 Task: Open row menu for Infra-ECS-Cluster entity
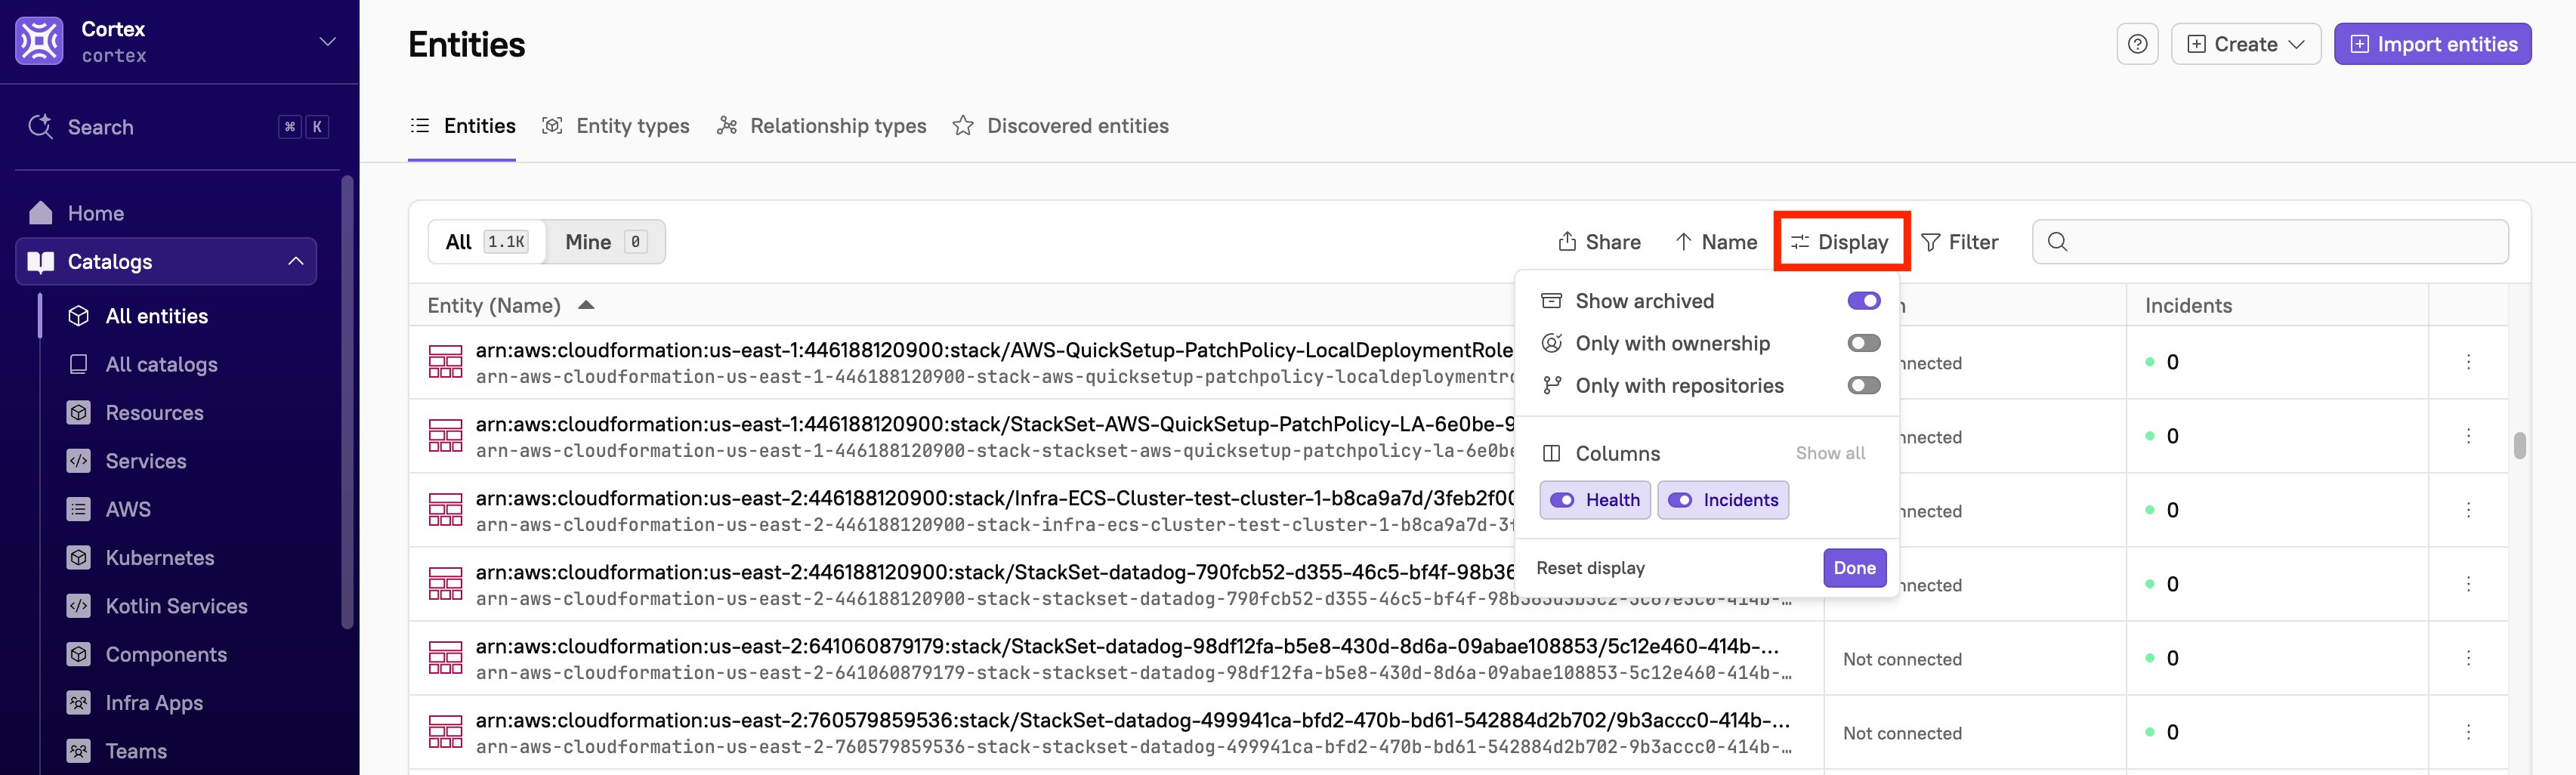tap(2468, 510)
